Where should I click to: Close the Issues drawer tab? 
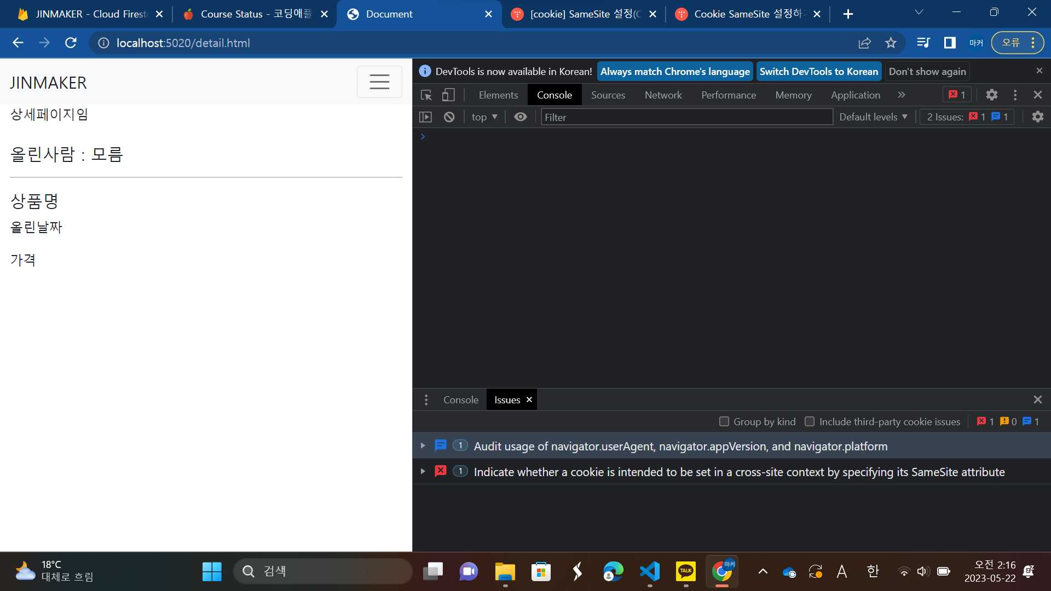[529, 400]
